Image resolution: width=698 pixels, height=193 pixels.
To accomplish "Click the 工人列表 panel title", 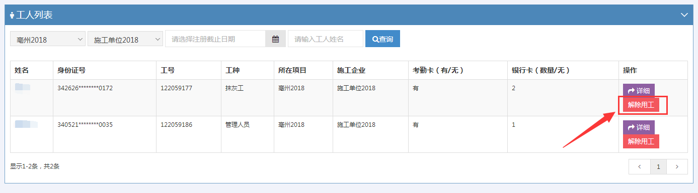I will pos(34,15).
